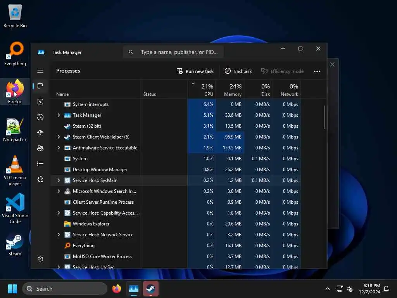Click the muted volume tray icon
This screenshot has height=298, width=397.
click(x=350, y=289)
